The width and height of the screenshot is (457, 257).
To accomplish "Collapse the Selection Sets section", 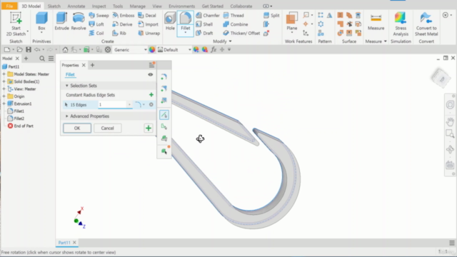I will [x=66, y=86].
